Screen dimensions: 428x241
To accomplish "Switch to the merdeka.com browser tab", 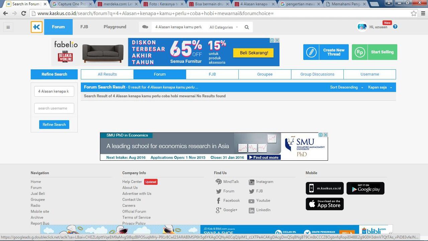I will click(x=117, y=4).
